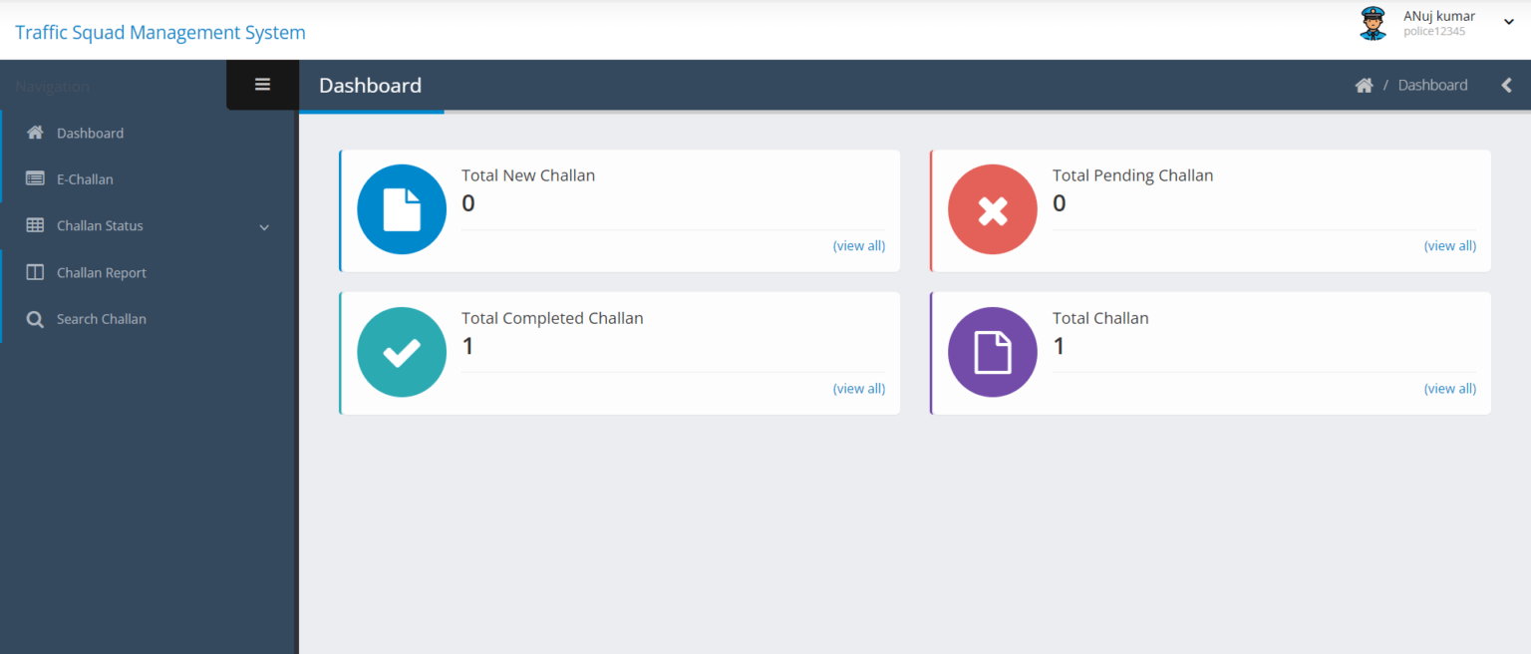Viewport: 1531px width, 654px height.
Task: Click the breadcrumb home icon
Action: click(1364, 86)
